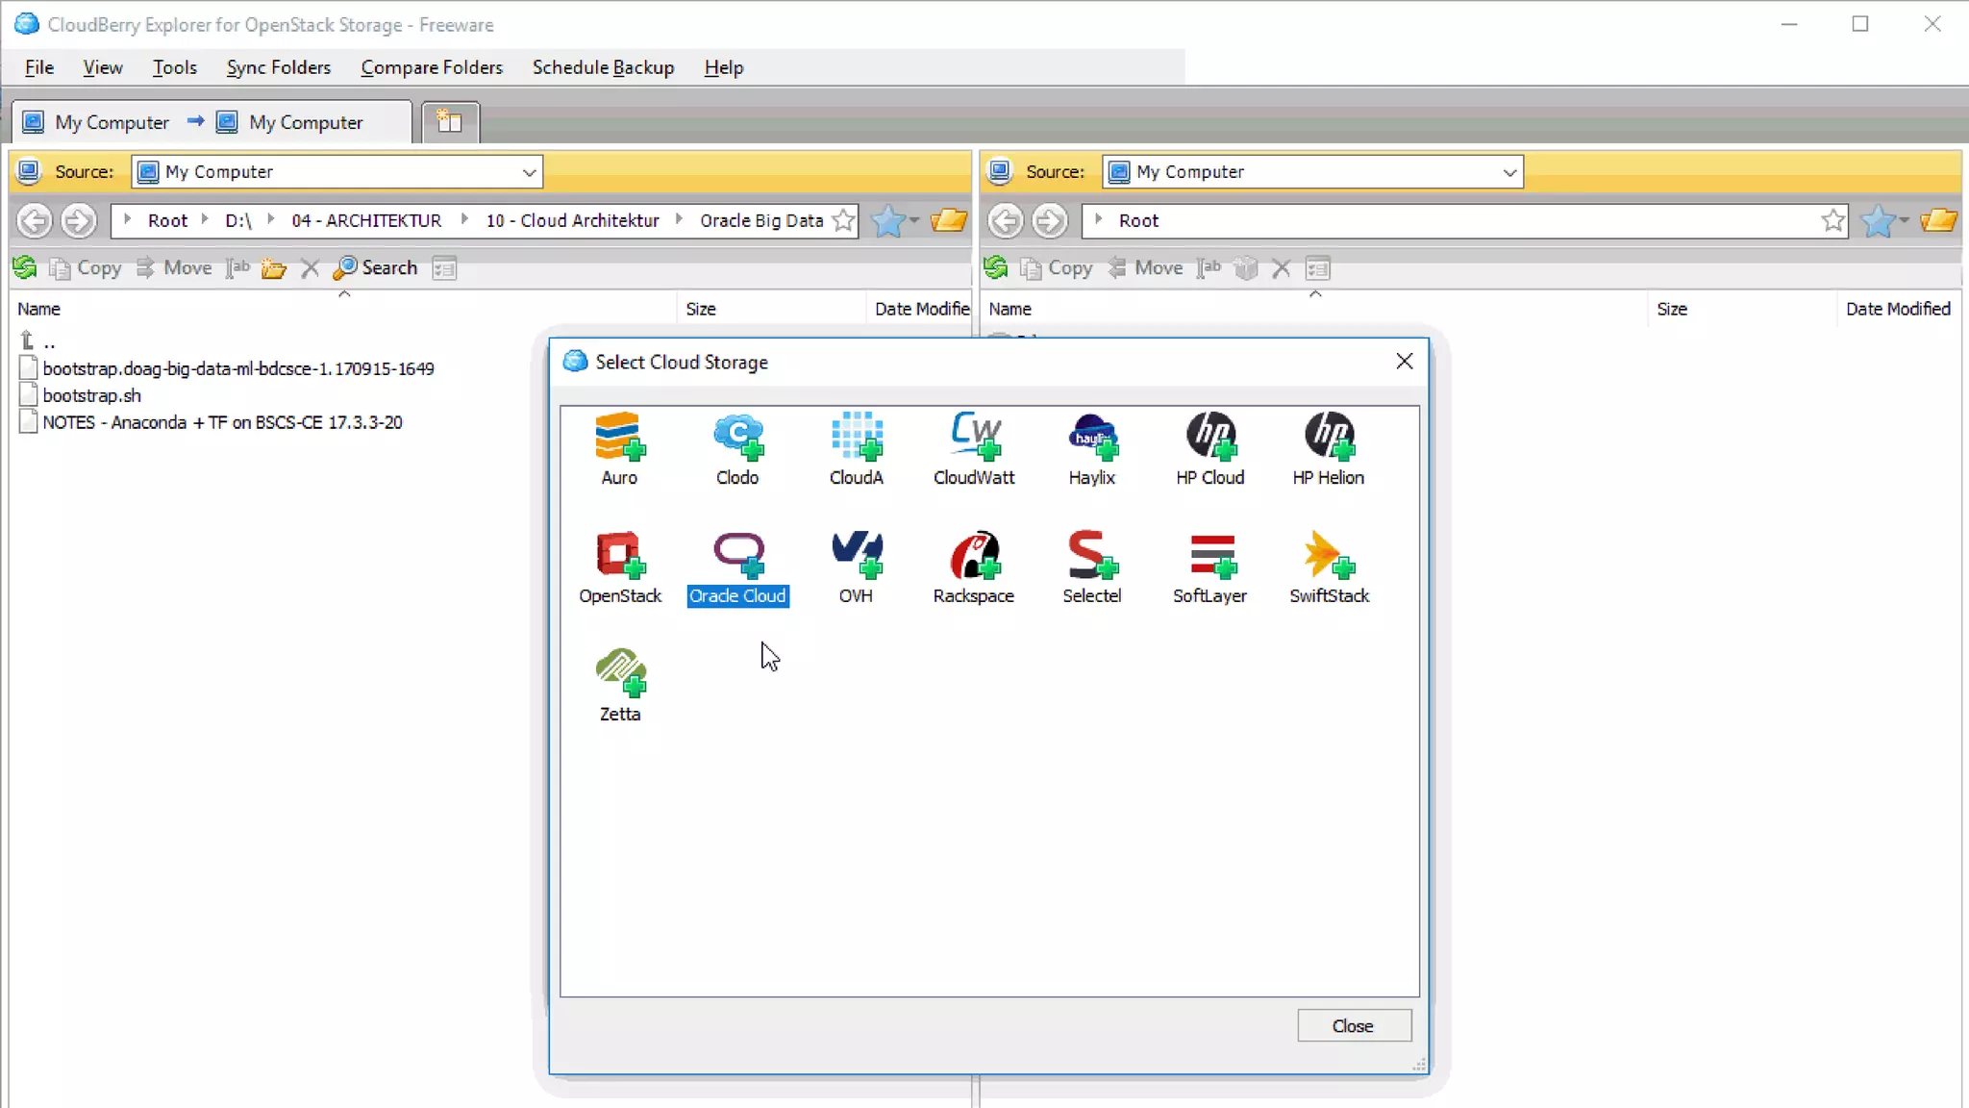Choose the OpenStack storage provider icon

click(619, 556)
